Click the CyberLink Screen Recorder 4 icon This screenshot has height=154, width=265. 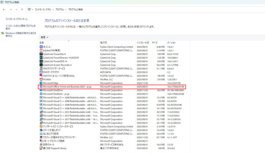(41, 65)
